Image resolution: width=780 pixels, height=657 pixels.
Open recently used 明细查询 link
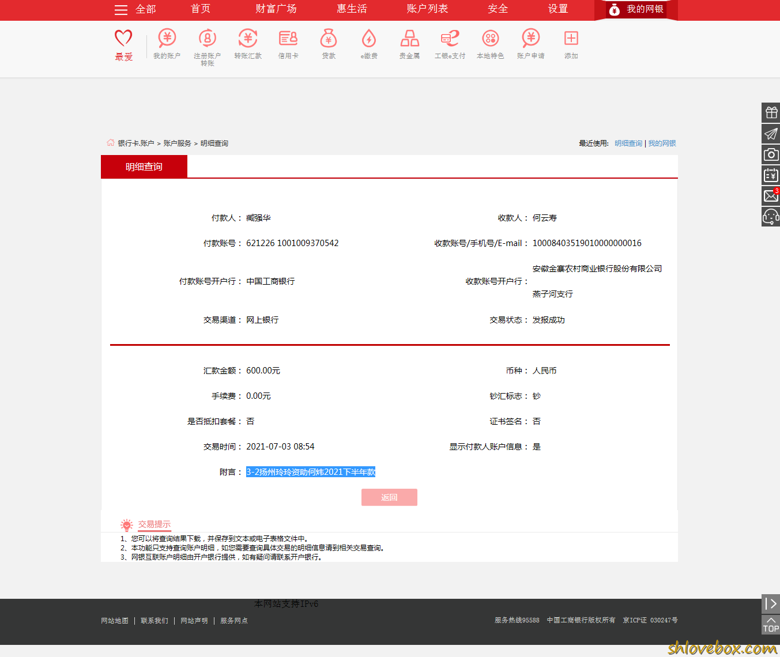[x=628, y=144]
